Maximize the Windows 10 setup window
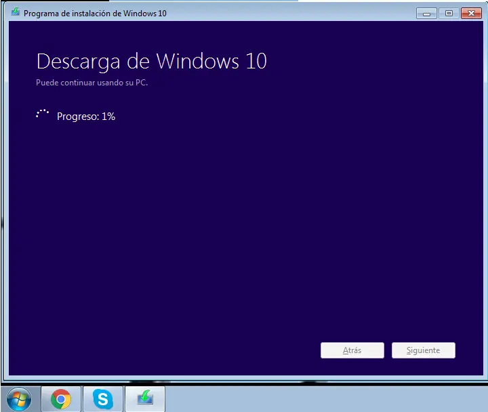 click(449, 14)
